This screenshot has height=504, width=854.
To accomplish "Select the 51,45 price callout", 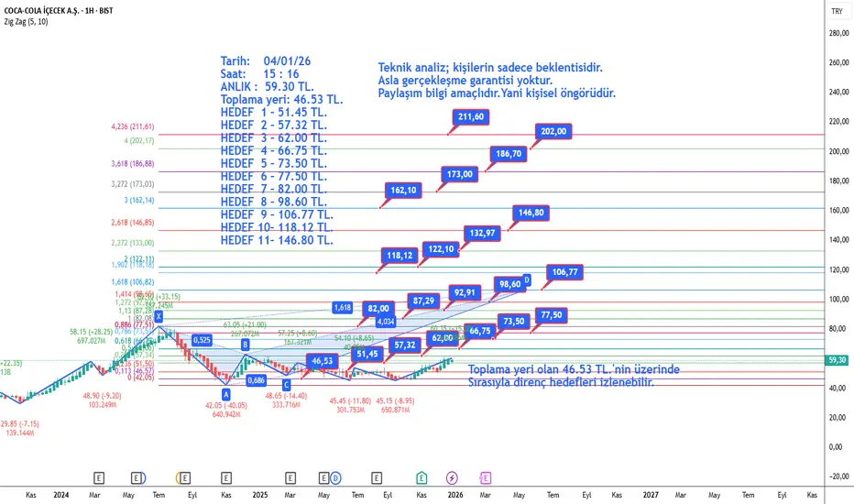I will [367, 354].
